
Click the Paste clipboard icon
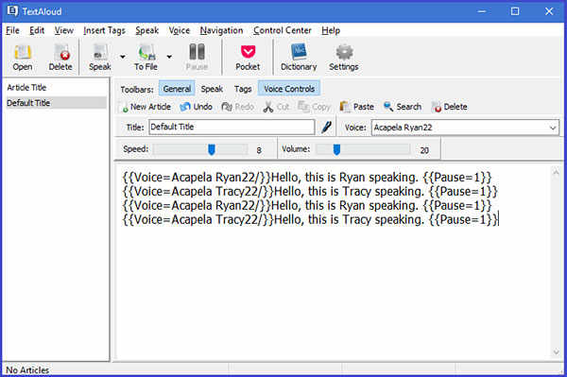click(345, 107)
